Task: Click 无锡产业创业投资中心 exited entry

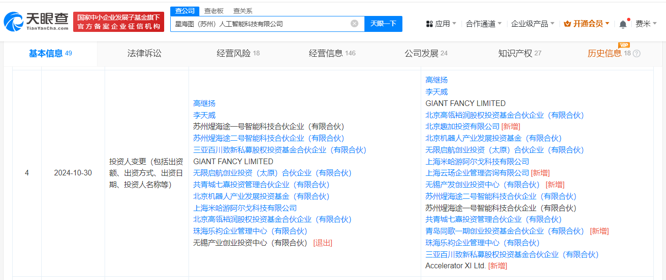Action: coord(250,243)
